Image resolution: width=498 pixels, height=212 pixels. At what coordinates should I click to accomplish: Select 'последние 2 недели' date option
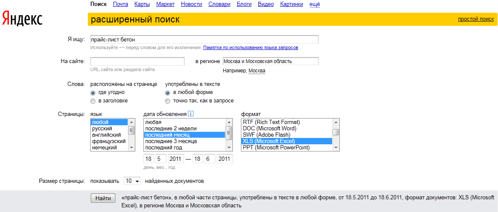point(185,128)
